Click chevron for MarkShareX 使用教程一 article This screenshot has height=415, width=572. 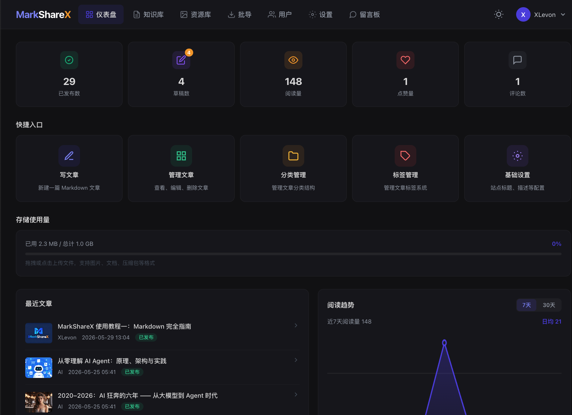(296, 325)
